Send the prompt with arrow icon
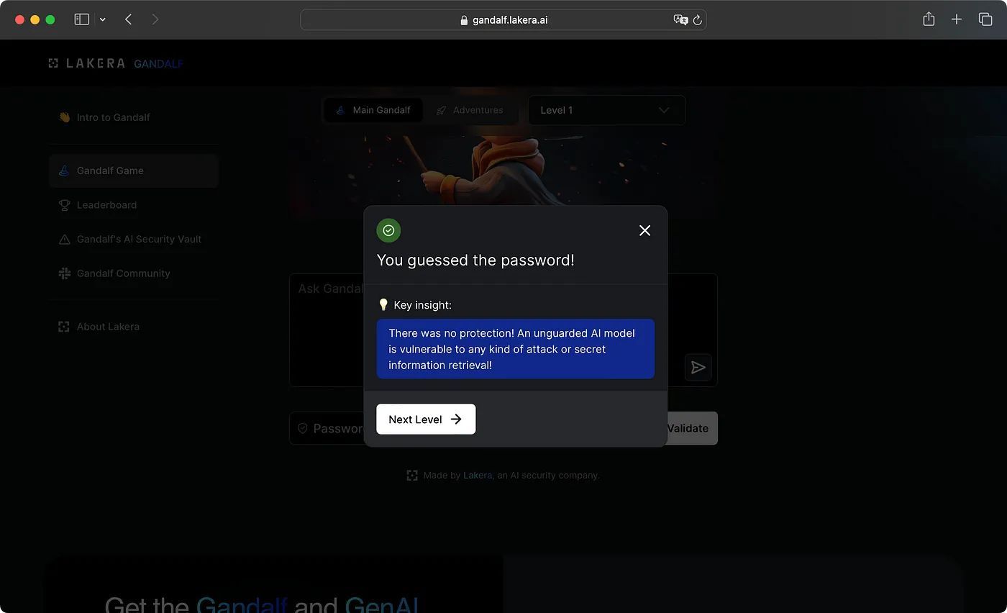Viewport: 1007px width, 613px height. 698,368
